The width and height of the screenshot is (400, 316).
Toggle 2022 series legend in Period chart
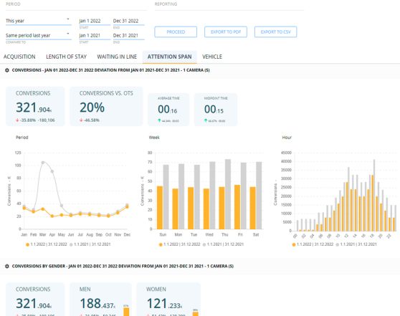(46, 244)
